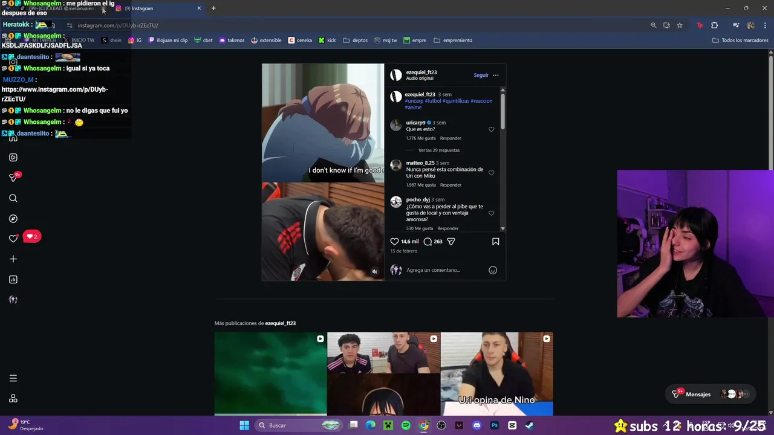Open the kick bookmark

coord(327,40)
